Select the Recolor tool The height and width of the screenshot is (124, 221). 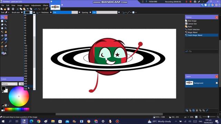click(x=6, y=46)
